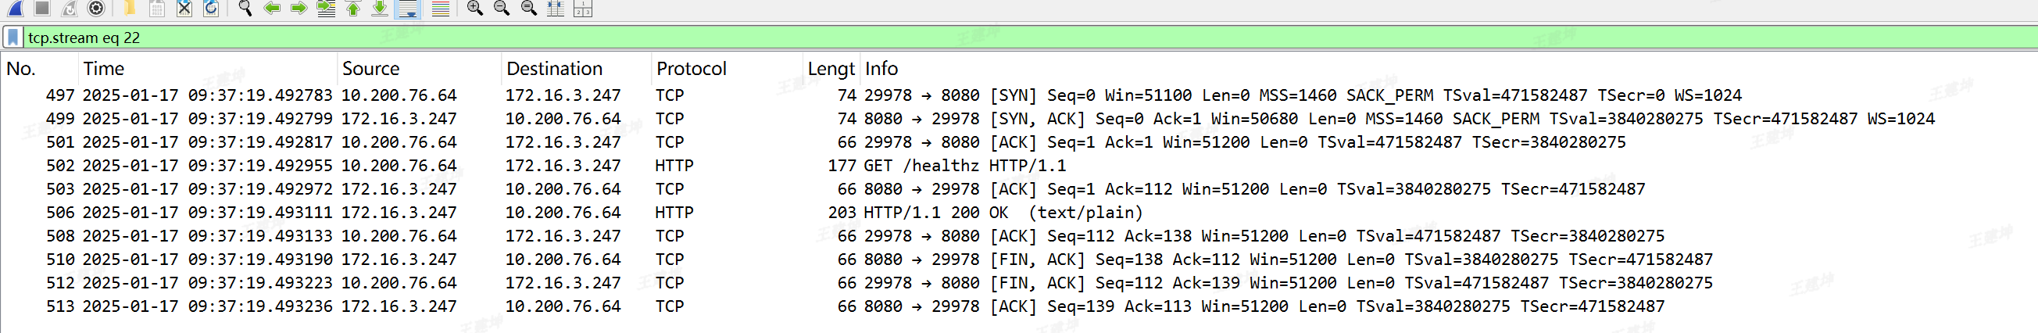2038x333 pixels.
Task: Select the HTTP/1.1 200 OK packet
Action: [x=1003, y=212]
